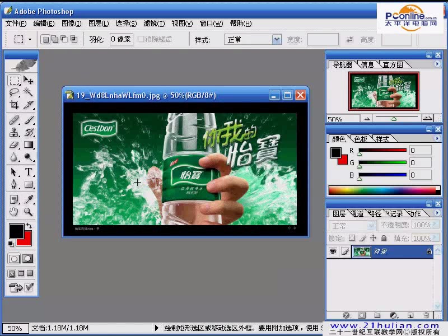Select the Notes tool
The height and width of the screenshot is (336, 448).
(x=14, y=199)
